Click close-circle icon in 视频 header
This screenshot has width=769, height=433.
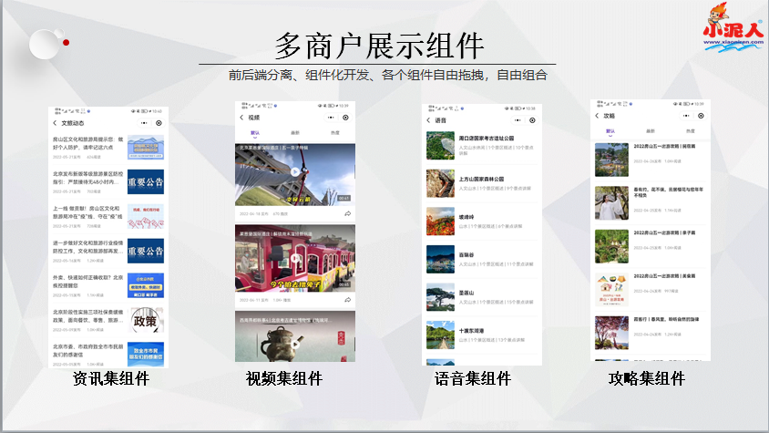coord(346,118)
